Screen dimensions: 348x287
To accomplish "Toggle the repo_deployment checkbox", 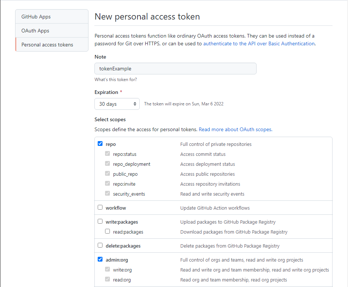I will point(107,164).
